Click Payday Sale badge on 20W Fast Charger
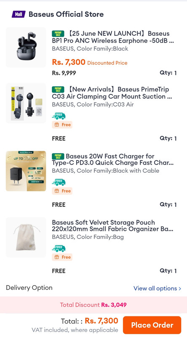 58,156
